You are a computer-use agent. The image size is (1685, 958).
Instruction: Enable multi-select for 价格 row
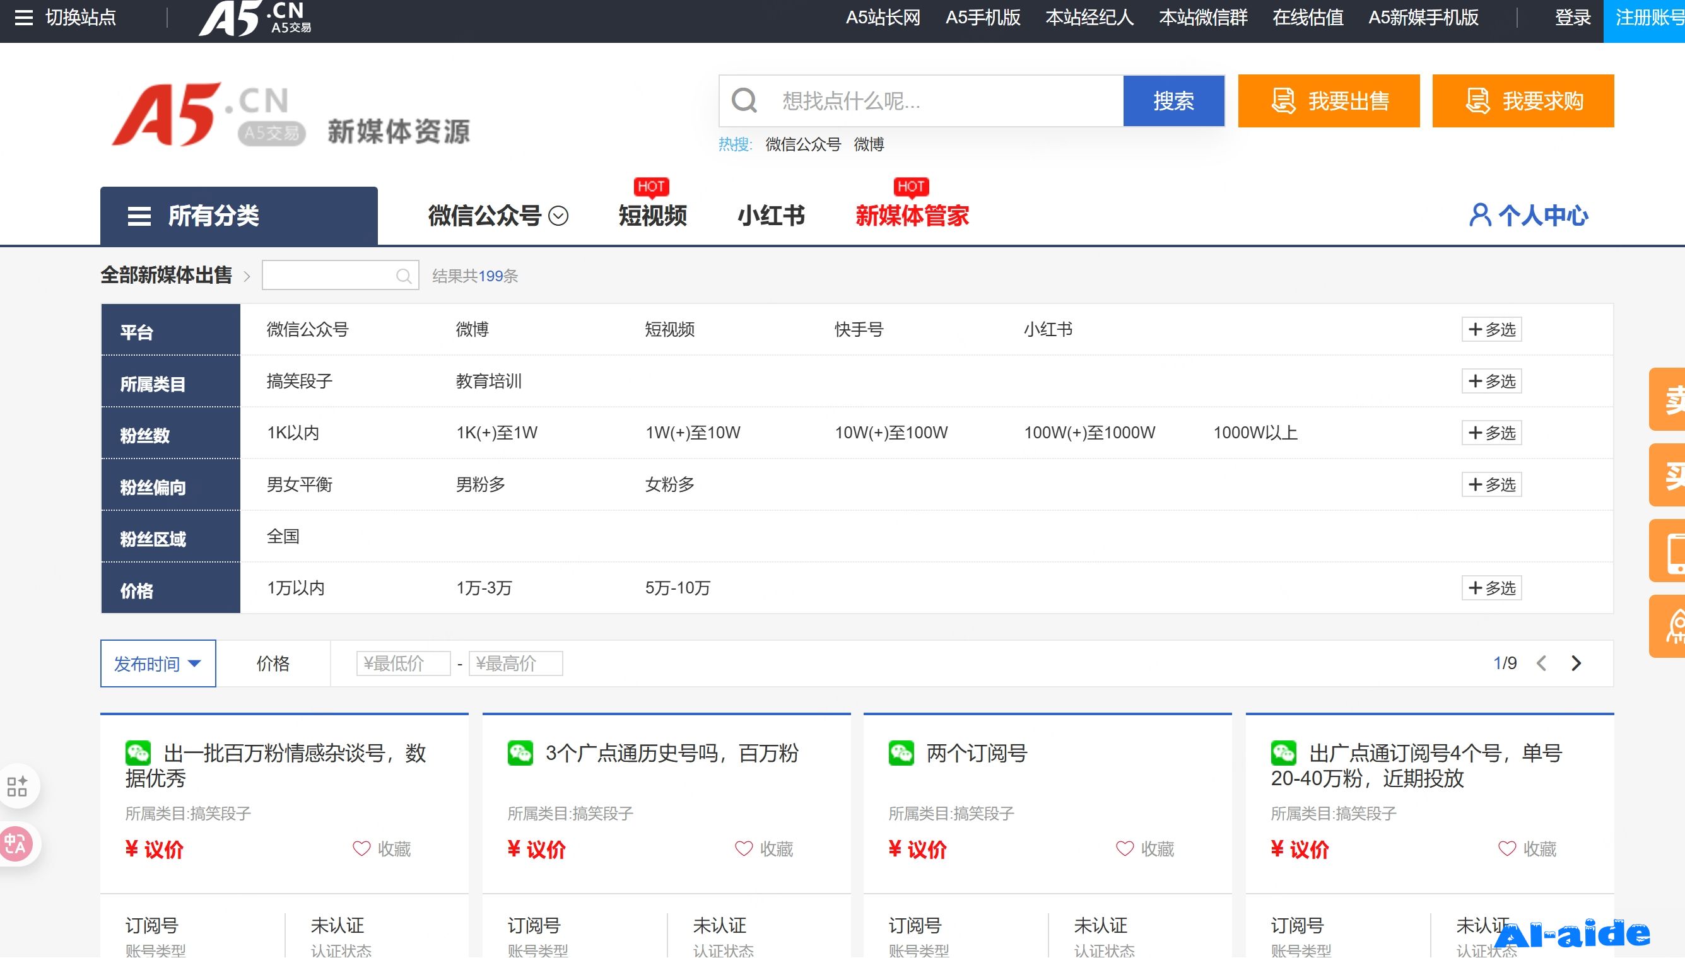coord(1491,588)
